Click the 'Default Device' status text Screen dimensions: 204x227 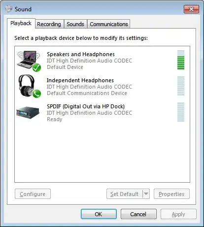coord(65,67)
